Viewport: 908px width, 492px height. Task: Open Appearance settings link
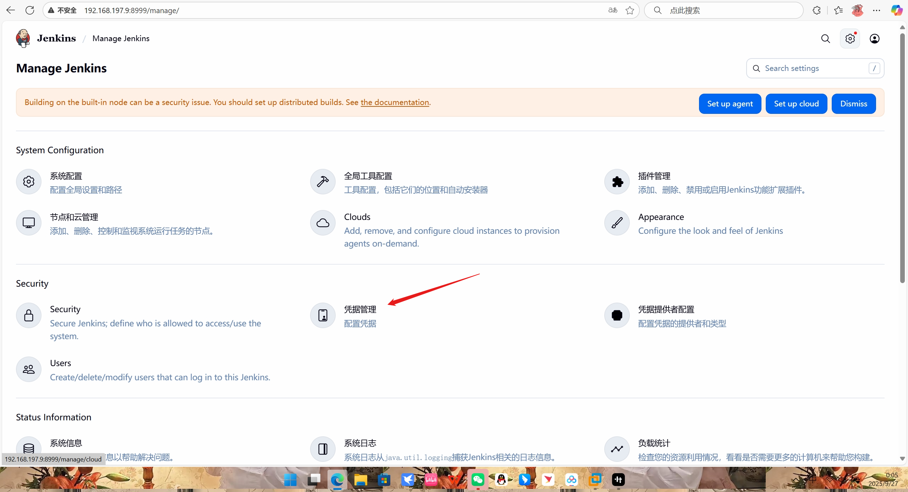[661, 217]
